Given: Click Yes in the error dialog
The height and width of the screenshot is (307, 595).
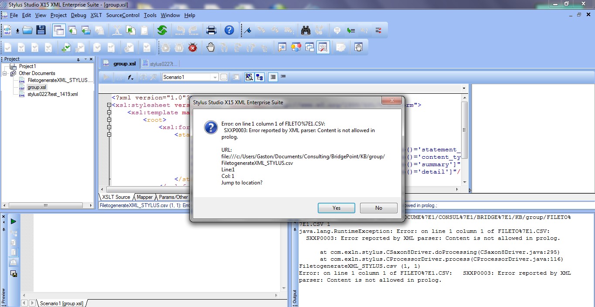Looking at the screenshot, I should click(336, 208).
